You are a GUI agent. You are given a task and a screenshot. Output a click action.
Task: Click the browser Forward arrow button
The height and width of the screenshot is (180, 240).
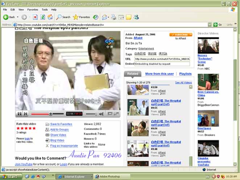(x=24, y=17)
